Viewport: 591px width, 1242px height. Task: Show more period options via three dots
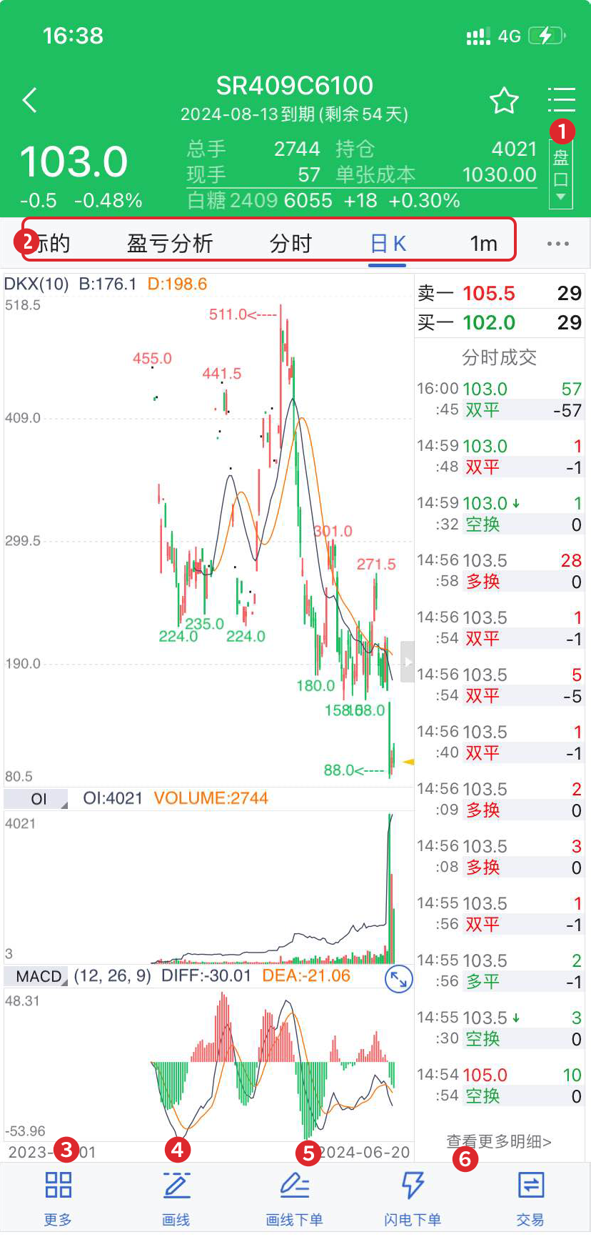[x=557, y=244]
